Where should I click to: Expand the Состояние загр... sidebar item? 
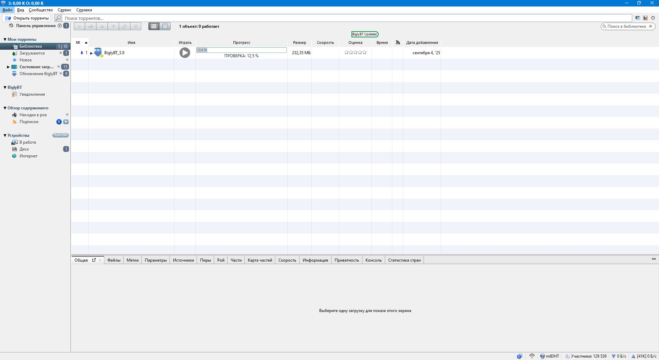pyautogui.click(x=8, y=67)
